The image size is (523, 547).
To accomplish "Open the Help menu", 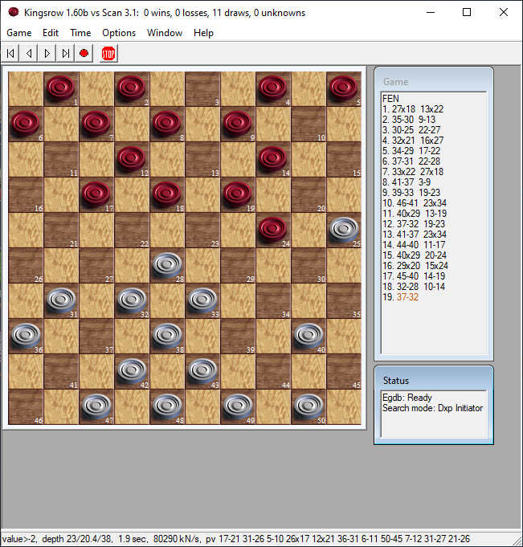I will 203,33.
